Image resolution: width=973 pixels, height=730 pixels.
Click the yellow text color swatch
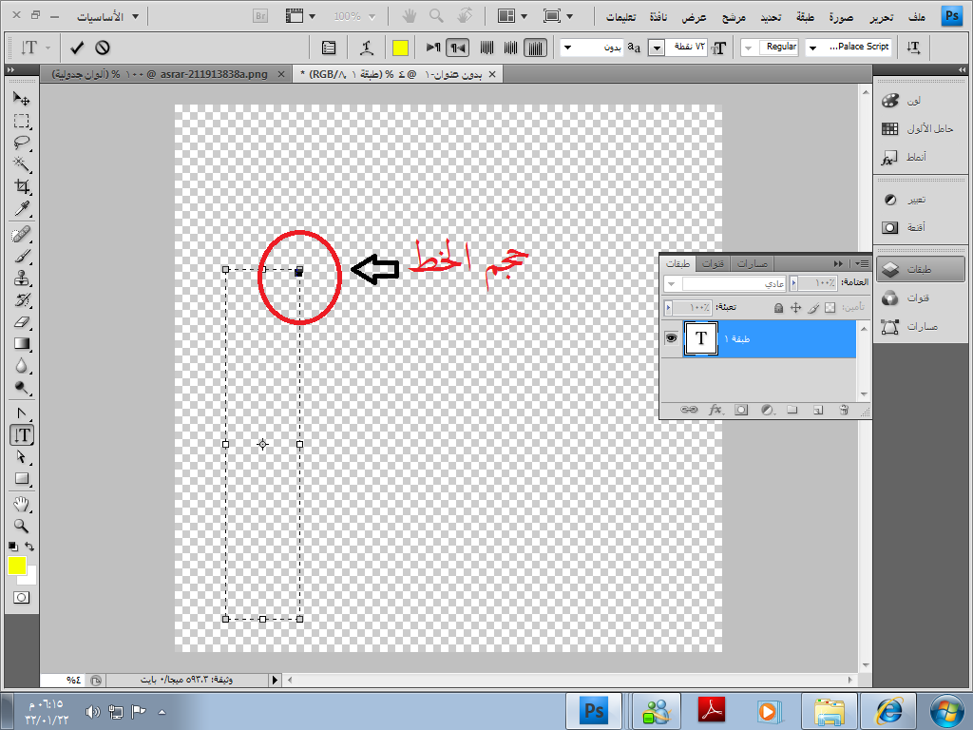tap(400, 48)
